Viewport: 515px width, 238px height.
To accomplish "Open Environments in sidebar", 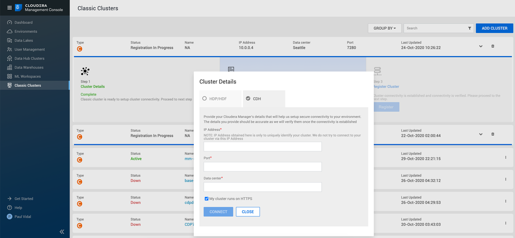I will tap(25, 31).
